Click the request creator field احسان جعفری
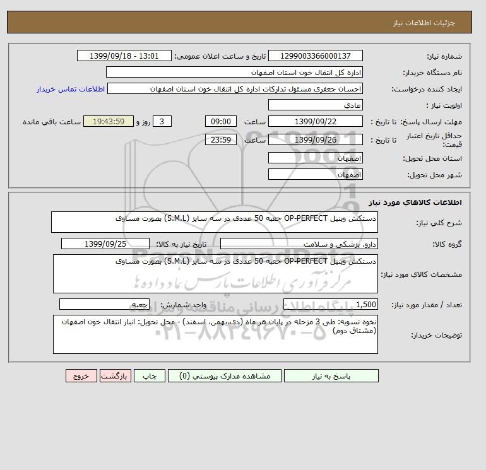This screenshot has height=470, width=486. [x=235, y=88]
